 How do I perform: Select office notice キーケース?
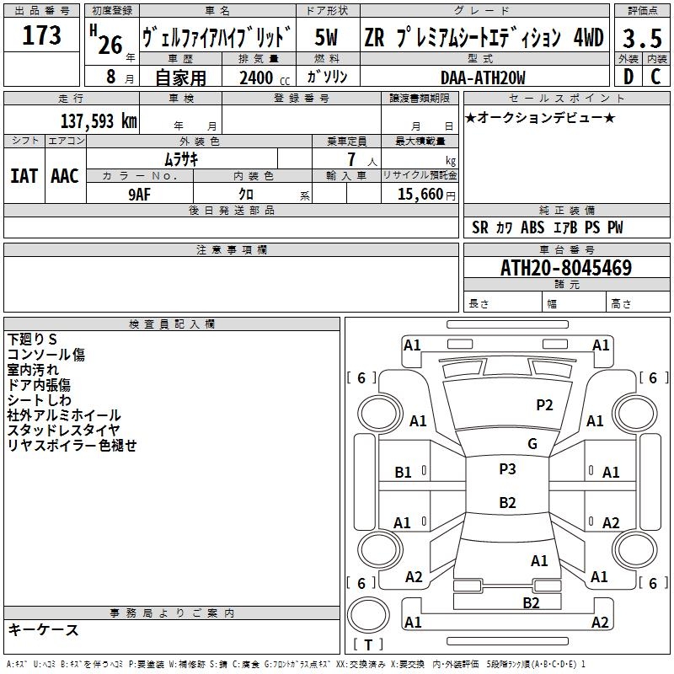(x=44, y=629)
